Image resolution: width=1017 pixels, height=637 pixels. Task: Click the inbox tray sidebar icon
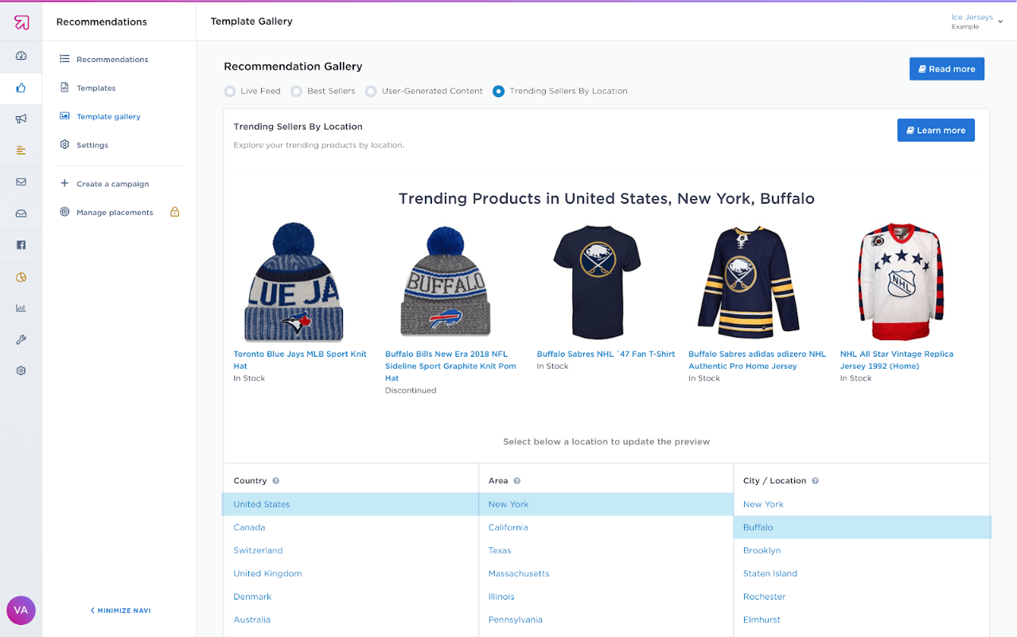[21, 213]
